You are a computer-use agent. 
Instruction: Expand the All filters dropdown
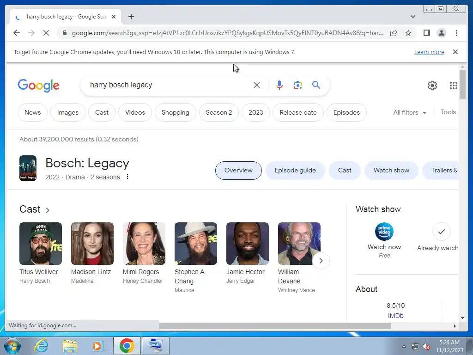coord(410,112)
